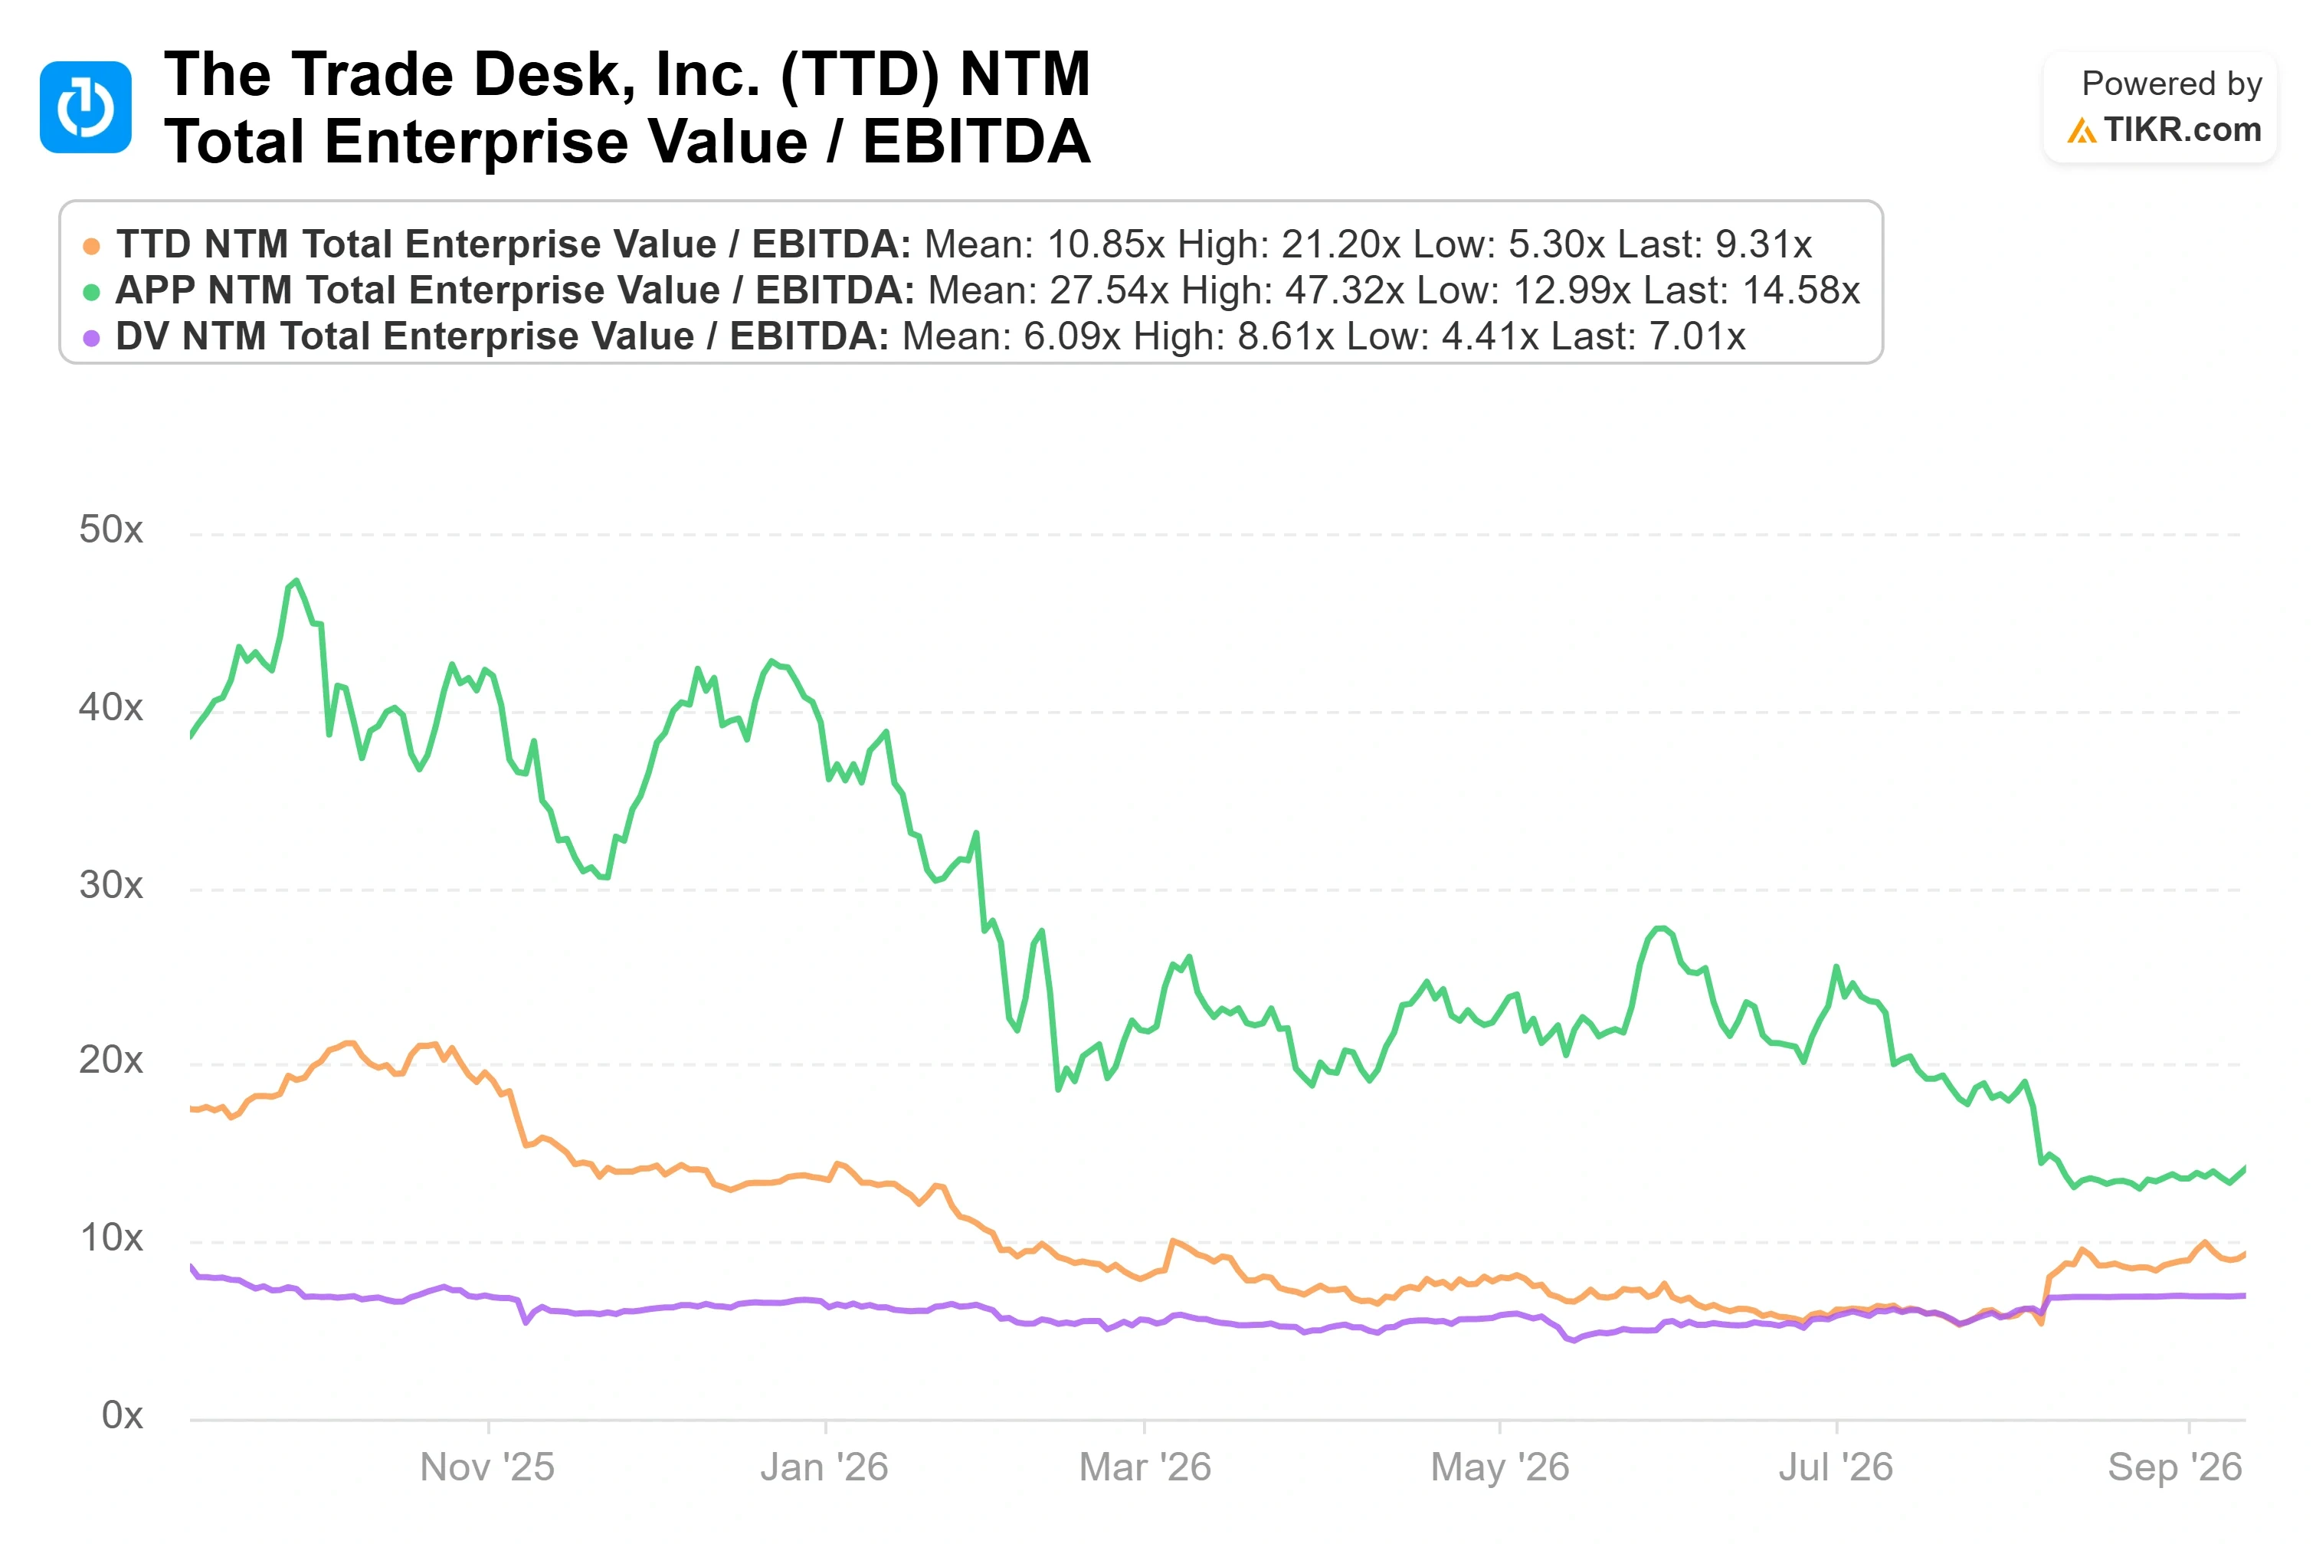
Task: Click the Jan '26 x-axis label
Action: [824, 1467]
